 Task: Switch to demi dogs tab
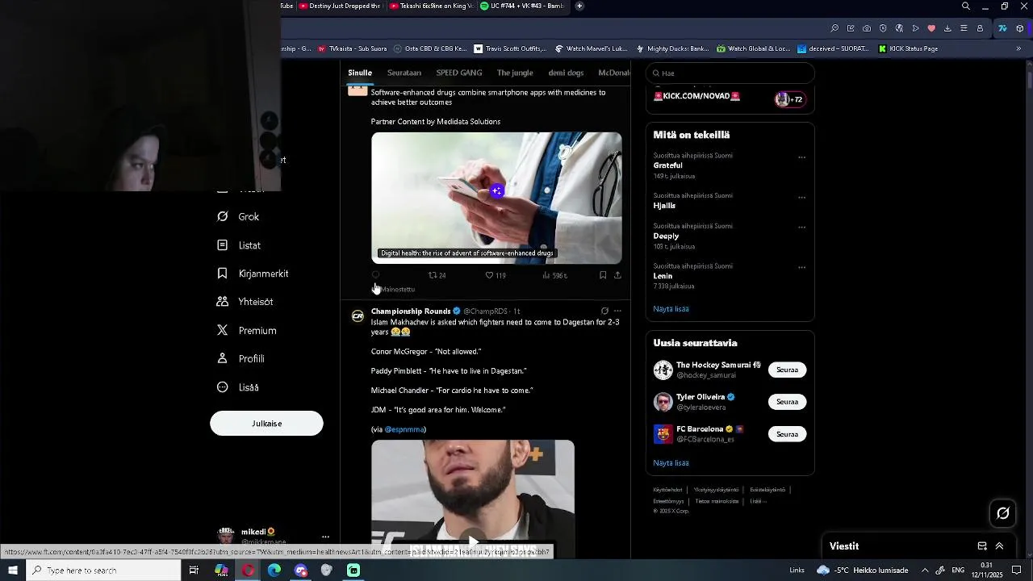pyautogui.click(x=566, y=73)
